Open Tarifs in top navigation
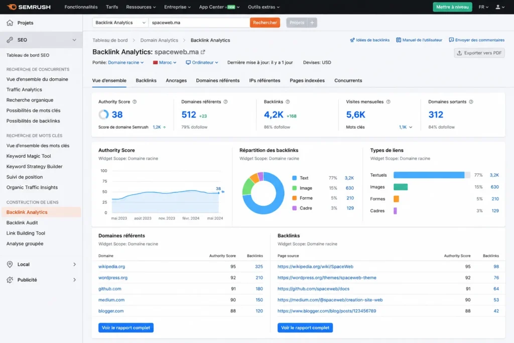The height and width of the screenshot is (343, 514). click(112, 7)
